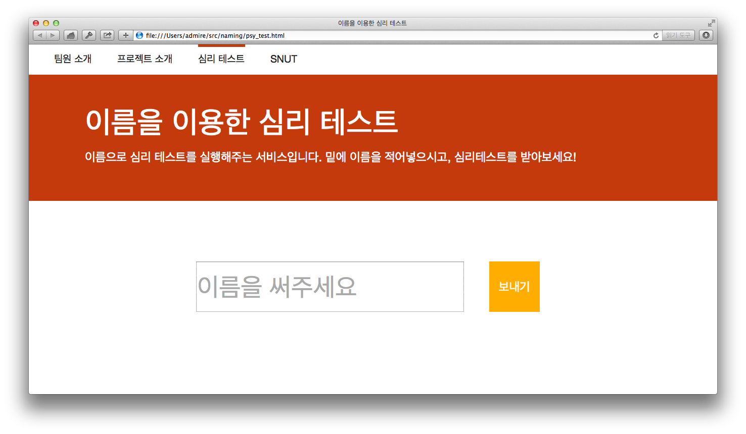Screen dimensions: 746x434
Task: Open the 팀원 소개 navigation tab
Action: pos(73,59)
